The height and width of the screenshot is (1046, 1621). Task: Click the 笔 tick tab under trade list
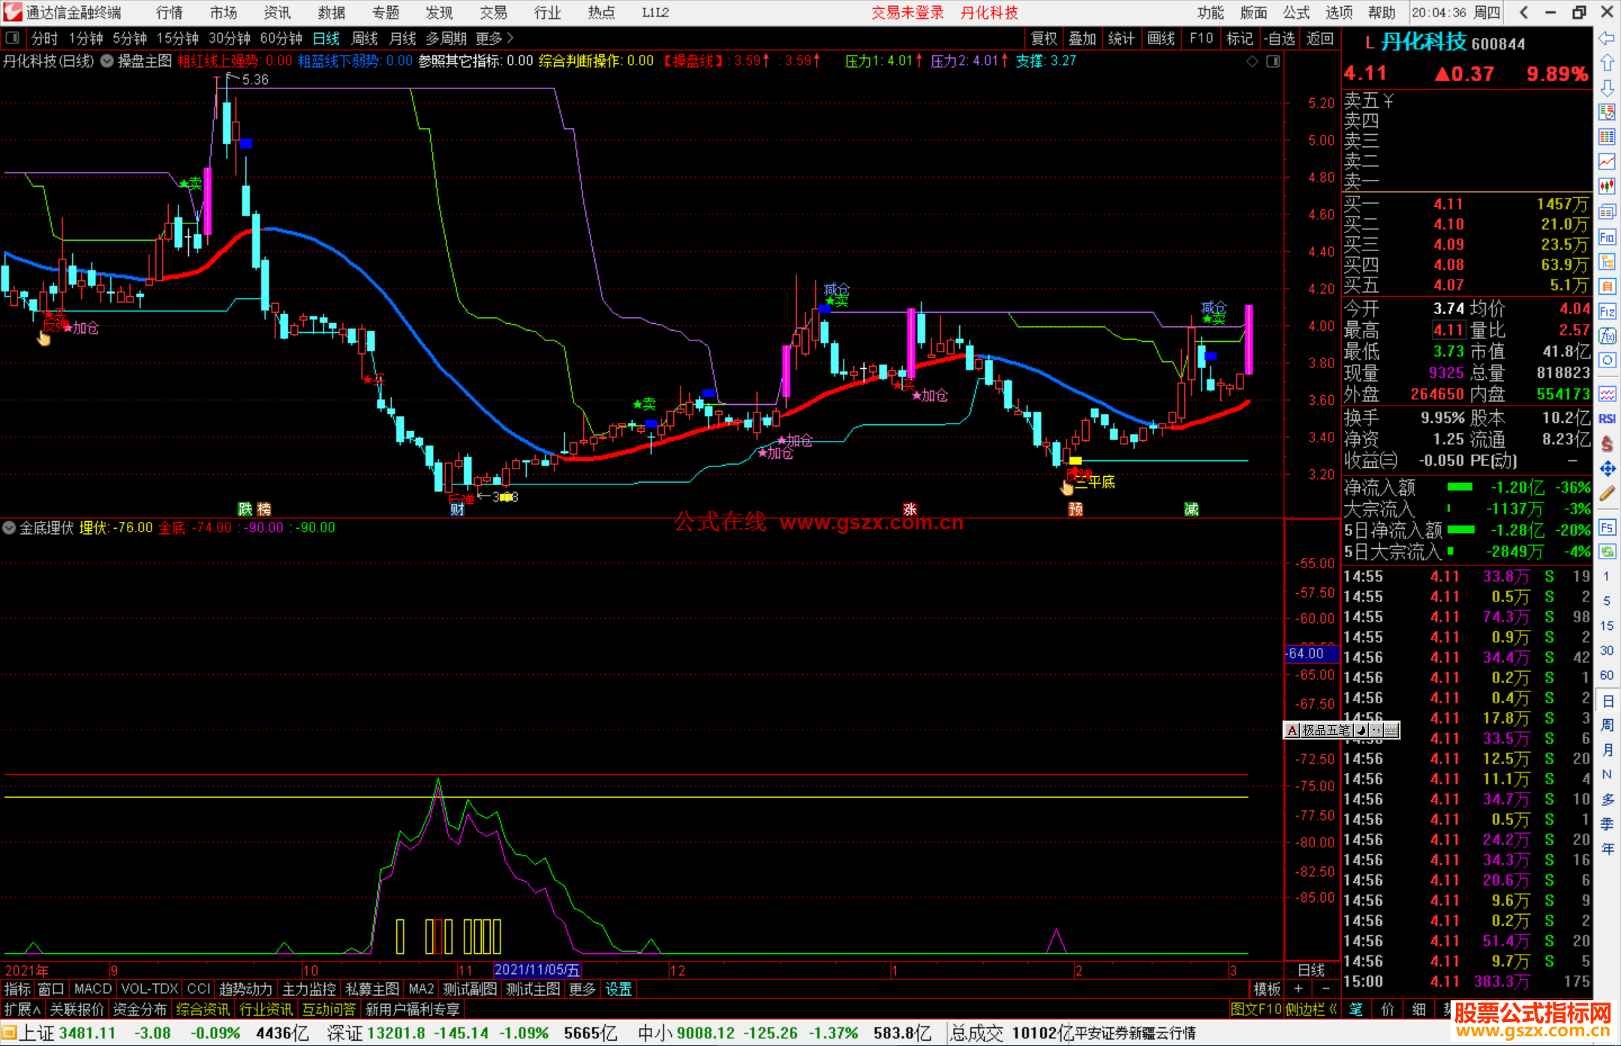click(1355, 1009)
